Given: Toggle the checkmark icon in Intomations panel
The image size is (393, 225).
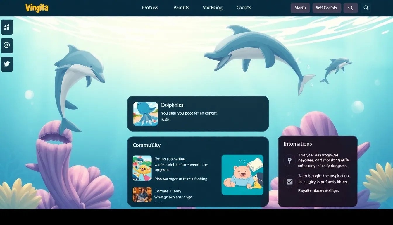Looking at the screenshot, I should tap(289, 182).
